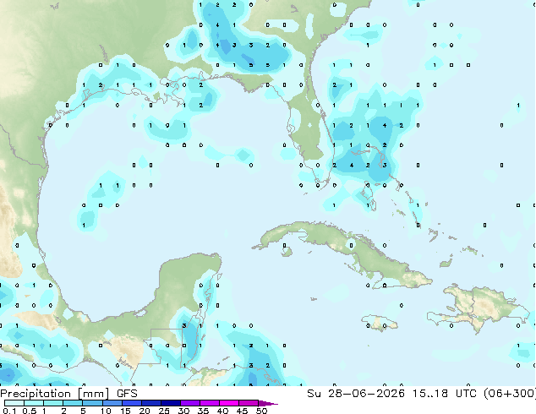
Task: Click the 1–2 mm legend color swatch
Action: [53, 403]
